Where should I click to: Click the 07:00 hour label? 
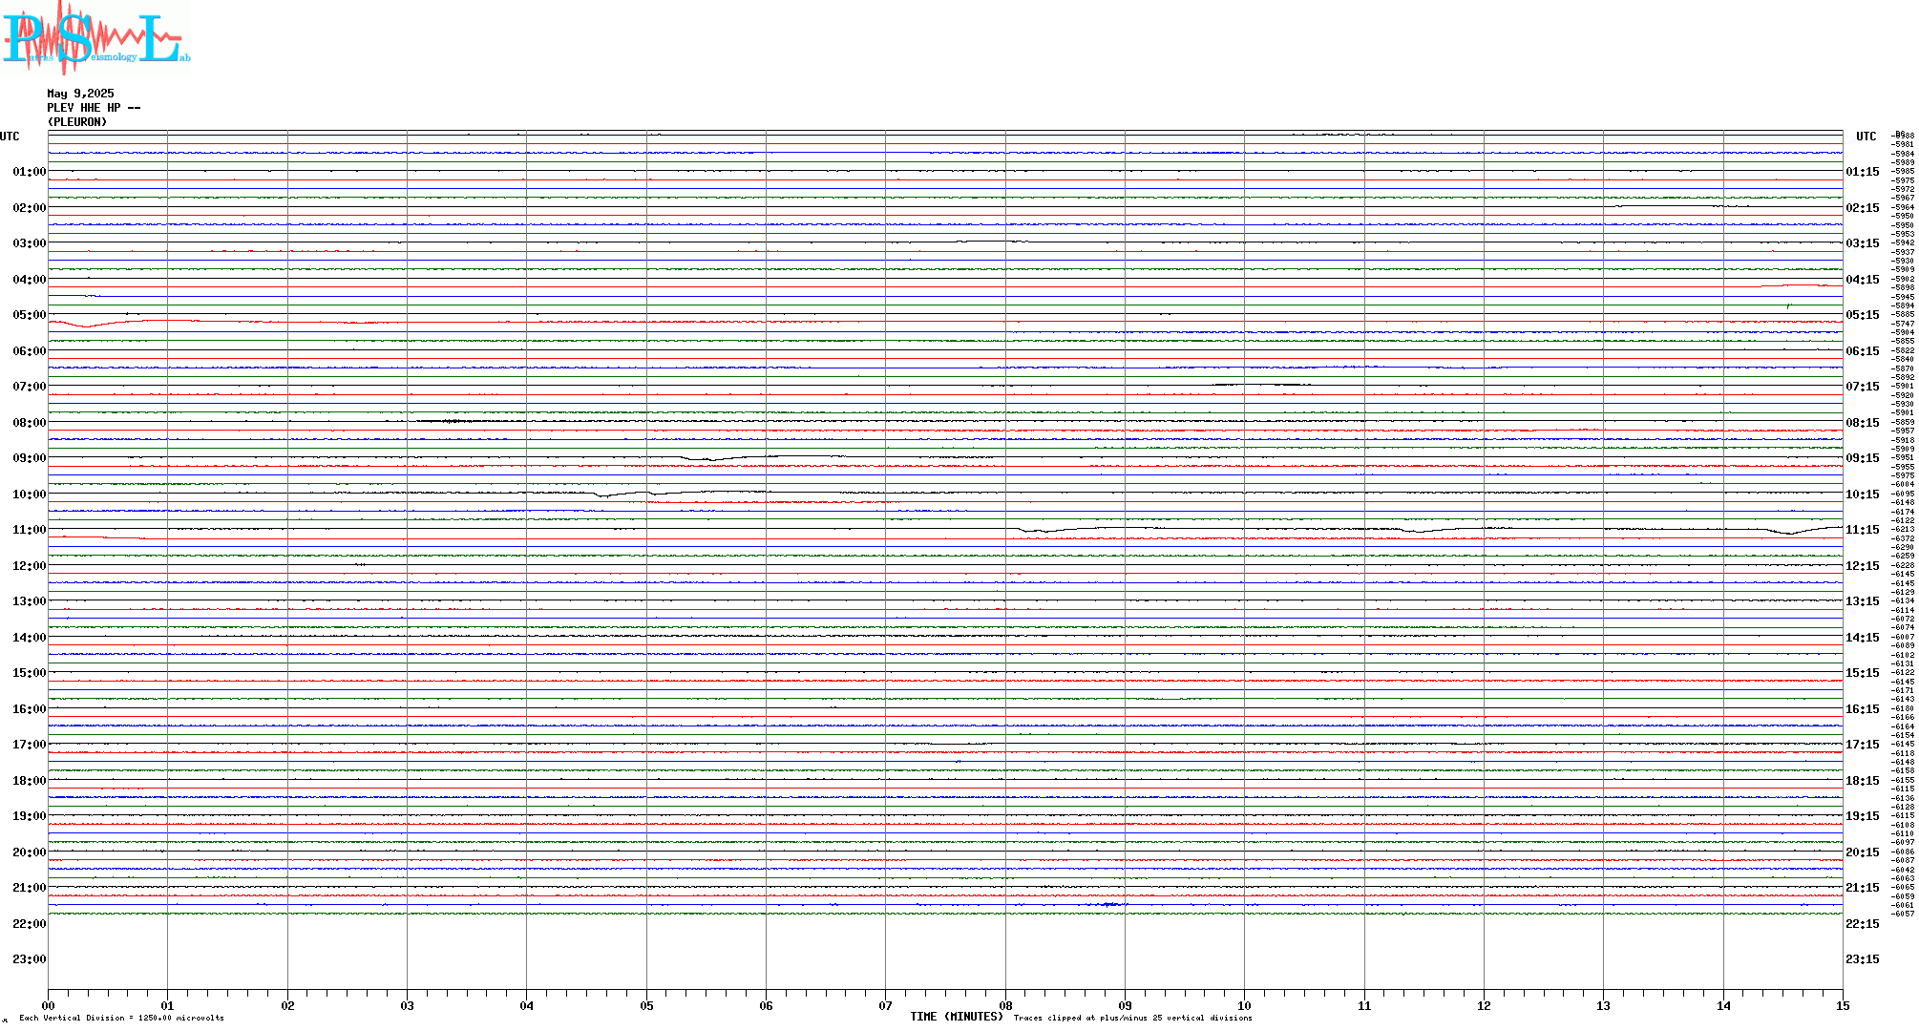(30, 387)
